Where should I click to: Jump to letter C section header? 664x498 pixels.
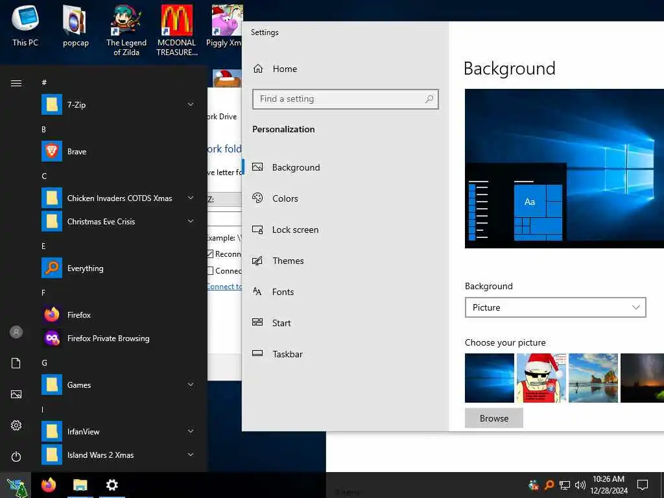tap(44, 176)
